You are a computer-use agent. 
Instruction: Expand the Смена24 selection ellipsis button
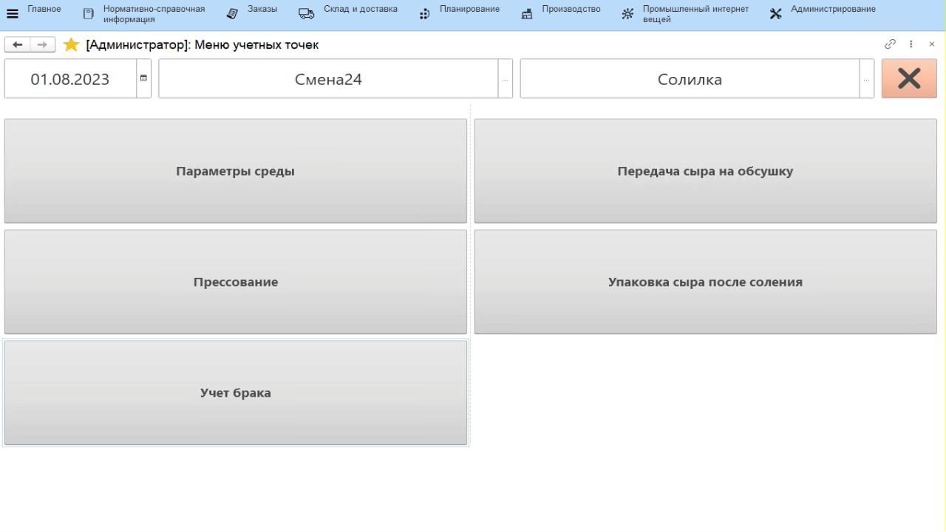(x=506, y=79)
